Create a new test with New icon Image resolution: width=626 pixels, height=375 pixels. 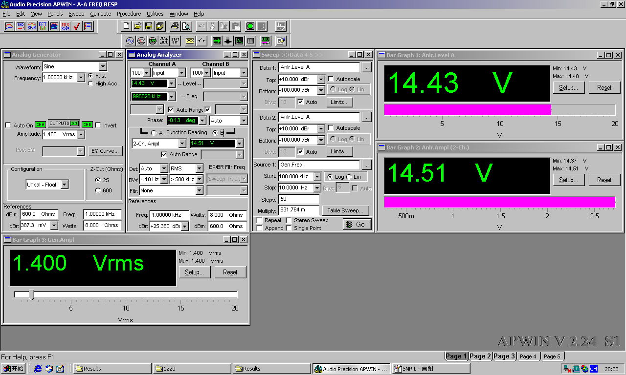click(126, 26)
